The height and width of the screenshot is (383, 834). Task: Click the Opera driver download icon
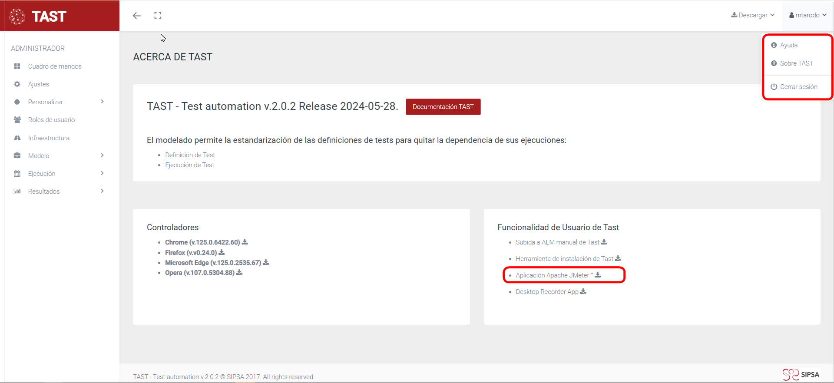pos(239,272)
